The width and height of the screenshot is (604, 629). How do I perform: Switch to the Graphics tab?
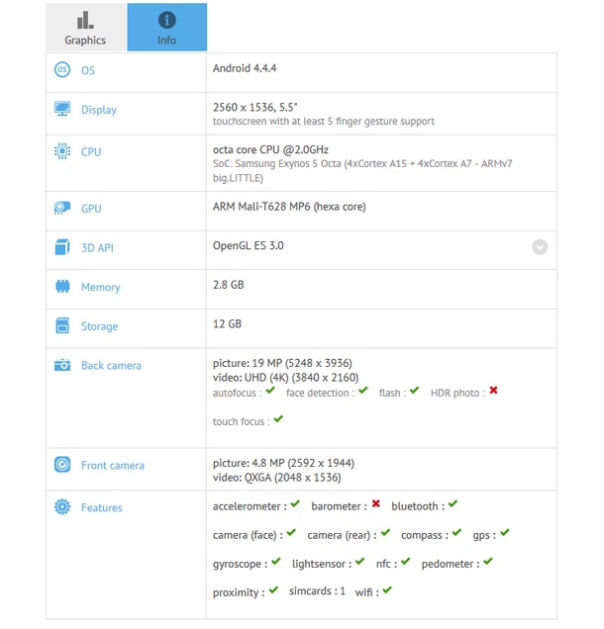pos(86,27)
